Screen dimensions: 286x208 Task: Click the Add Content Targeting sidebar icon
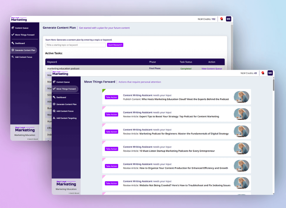(x=54, y=118)
